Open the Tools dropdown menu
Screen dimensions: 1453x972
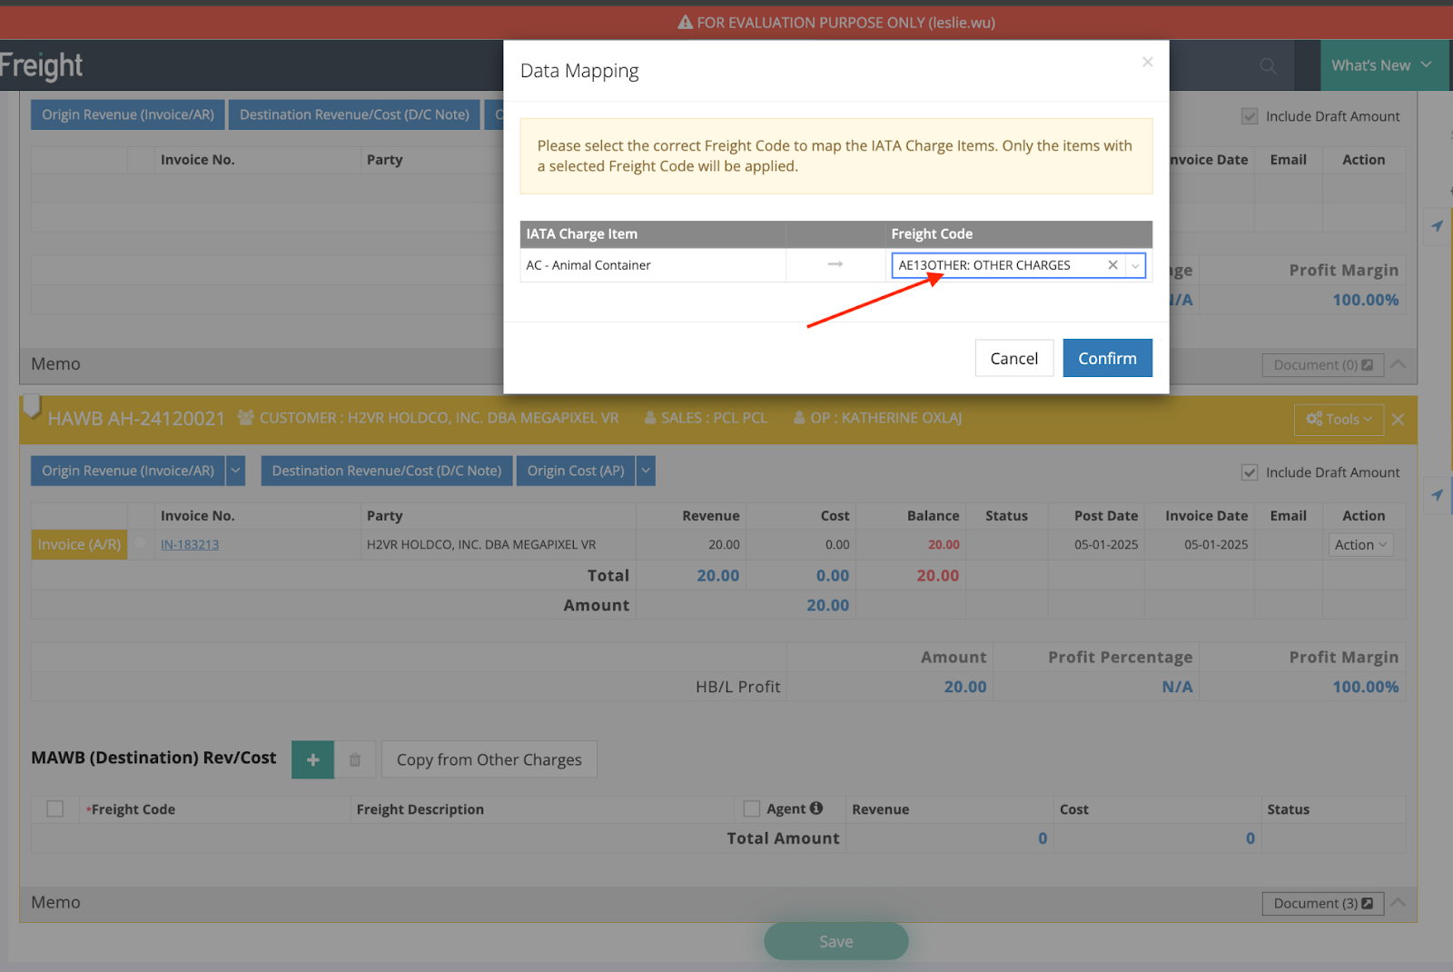[x=1339, y=419]
